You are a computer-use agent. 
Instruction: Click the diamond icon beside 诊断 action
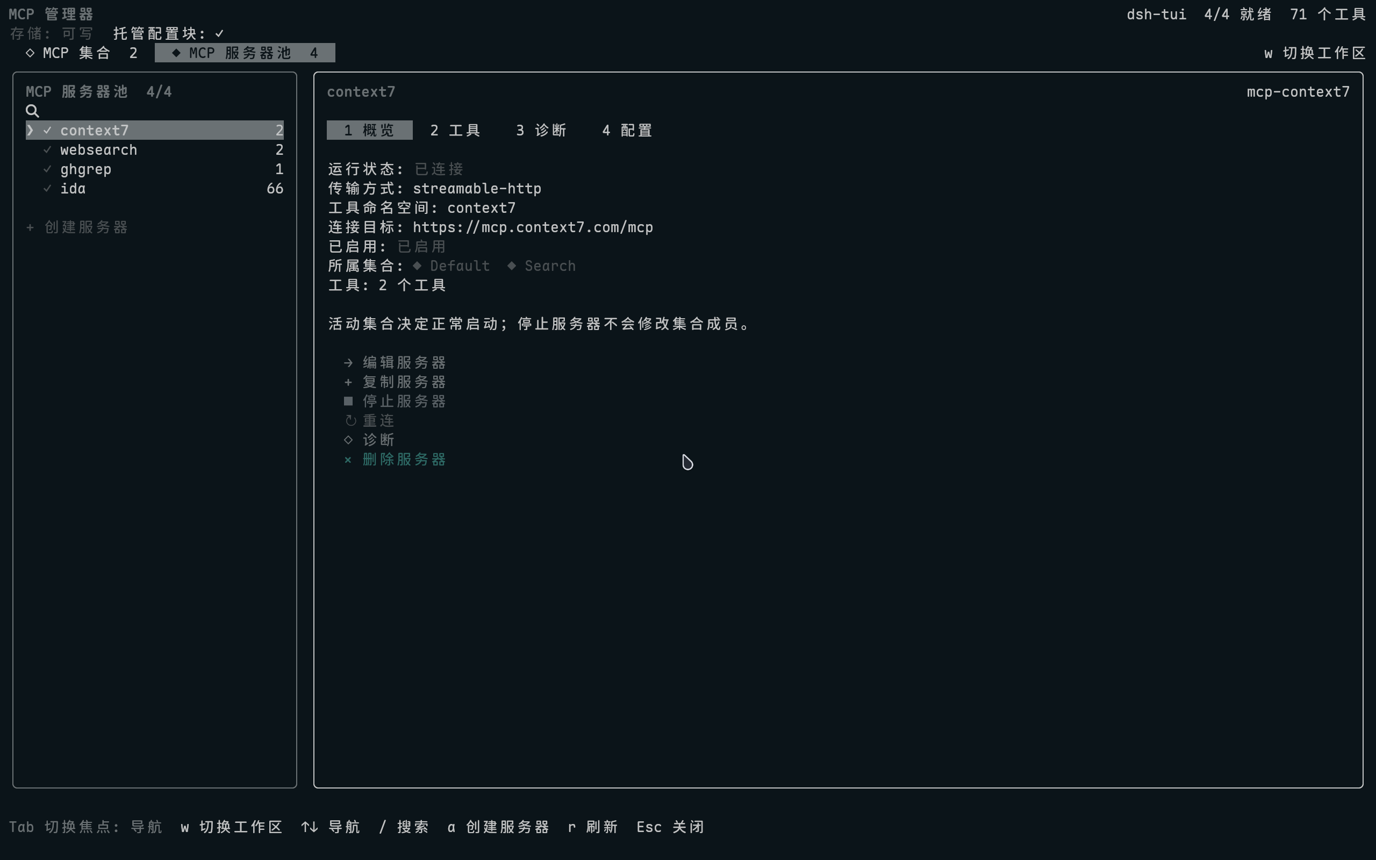tap(348, 440)
